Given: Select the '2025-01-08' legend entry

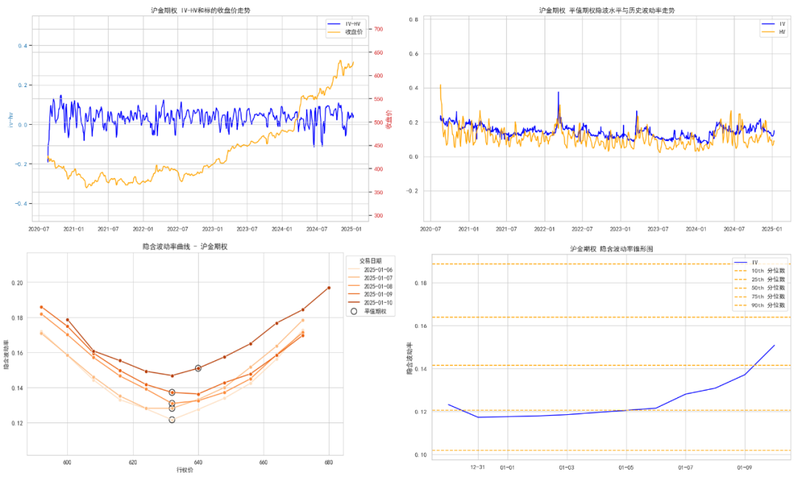Looking at the screenshot, I should [x=370, y=286].
